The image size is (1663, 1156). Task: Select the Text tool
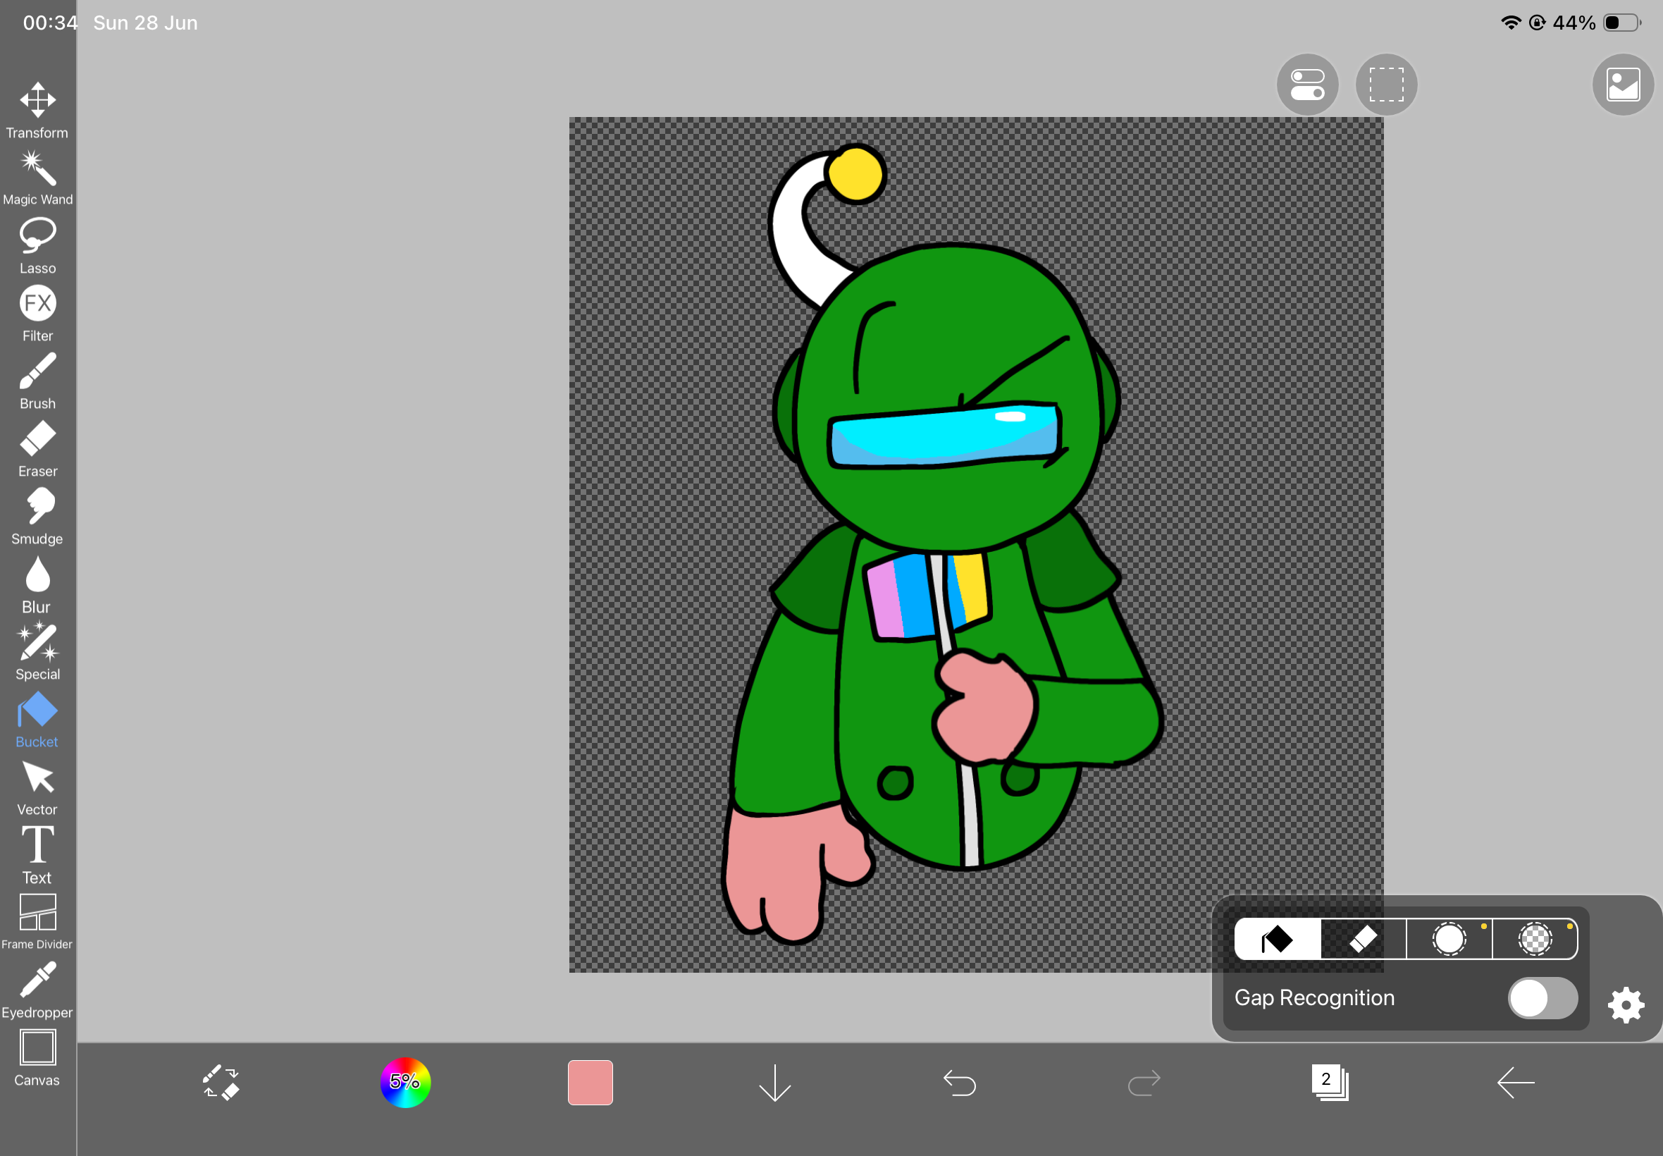[37, 856]
